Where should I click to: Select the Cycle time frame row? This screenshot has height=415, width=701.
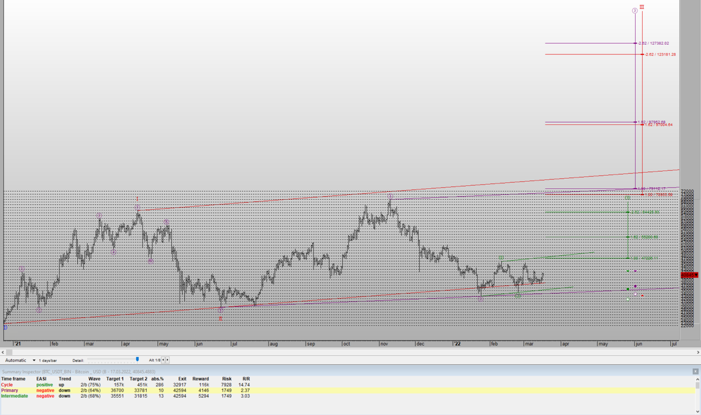347,385
